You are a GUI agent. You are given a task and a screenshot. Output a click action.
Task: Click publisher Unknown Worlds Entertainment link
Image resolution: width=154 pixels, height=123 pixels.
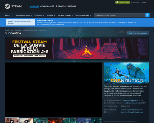click(132, 112)
